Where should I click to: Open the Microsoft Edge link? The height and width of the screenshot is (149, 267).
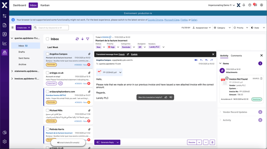point(172,20)
